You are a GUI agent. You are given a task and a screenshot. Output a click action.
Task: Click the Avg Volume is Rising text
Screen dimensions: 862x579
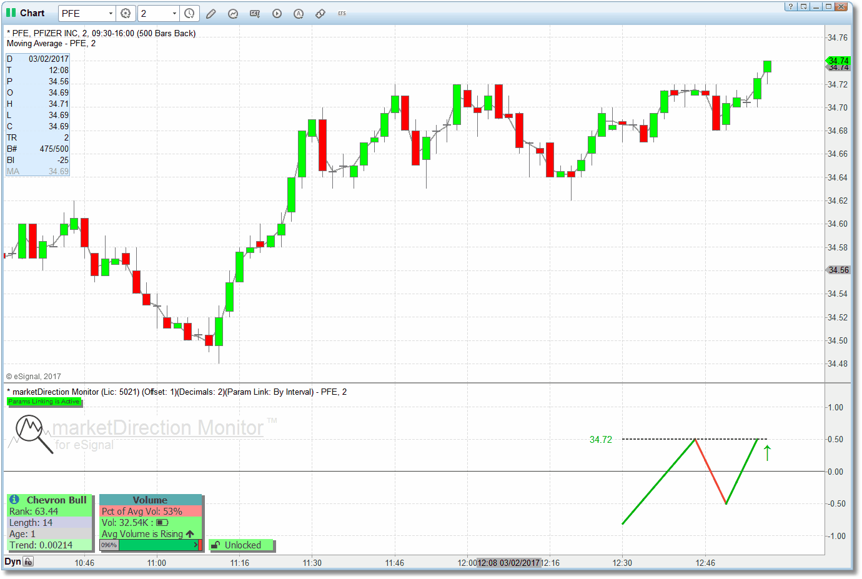point(142,534)
